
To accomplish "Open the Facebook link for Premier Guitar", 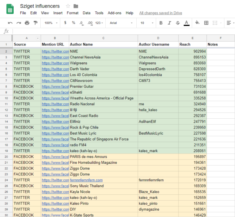I will (55, 87).
